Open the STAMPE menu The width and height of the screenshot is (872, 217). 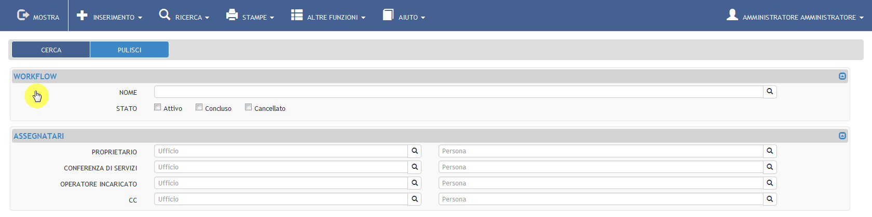tap(250, 16)
